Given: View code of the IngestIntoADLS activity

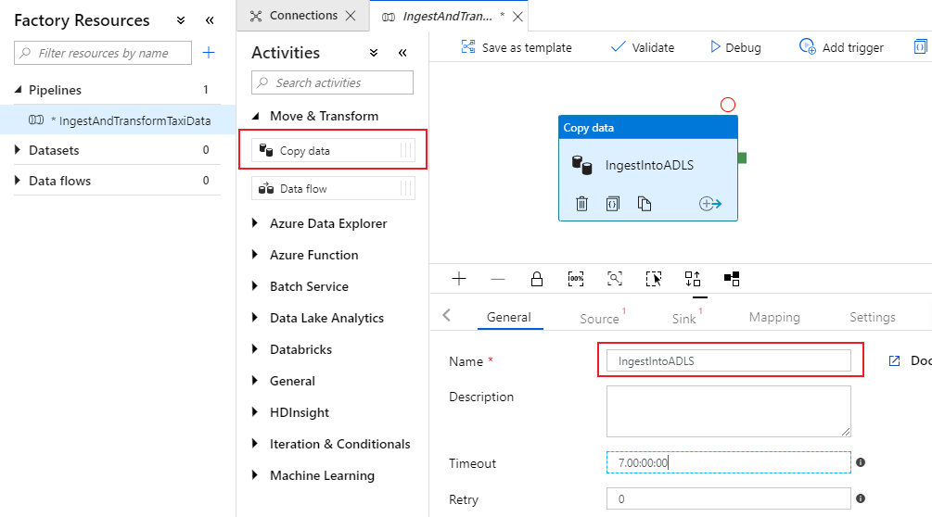Looking at the screenshot, I should (613, 204).
